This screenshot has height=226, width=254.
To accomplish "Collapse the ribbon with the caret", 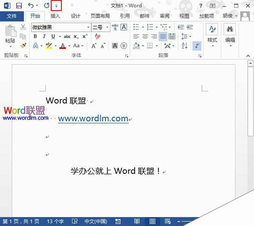I will coord(248,56).
